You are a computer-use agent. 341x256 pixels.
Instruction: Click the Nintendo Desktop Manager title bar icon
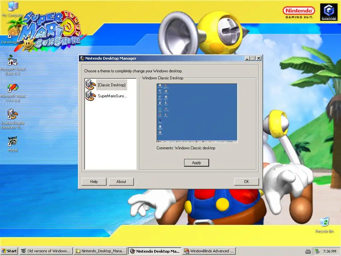click(82, 58)
